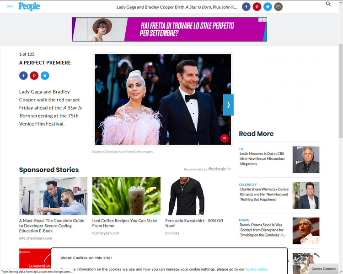Open the hamburger menu in header

tap(10, 7)
